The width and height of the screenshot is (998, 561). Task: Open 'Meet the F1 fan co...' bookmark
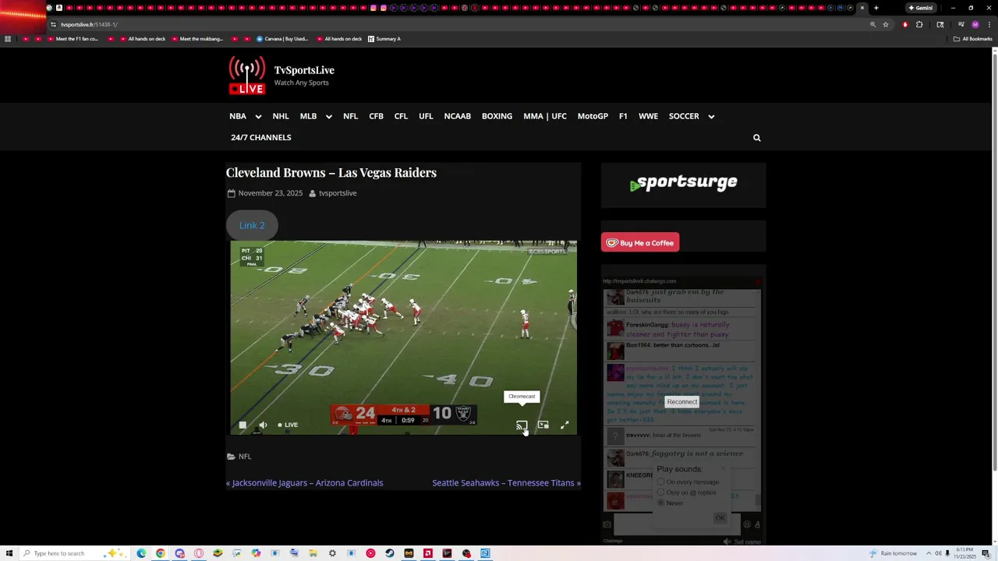coord(73,39)
